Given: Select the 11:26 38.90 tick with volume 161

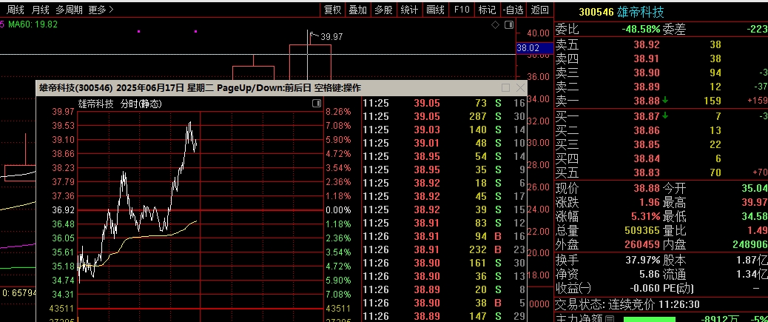Looking at the screenshot, I should (444, 263).
